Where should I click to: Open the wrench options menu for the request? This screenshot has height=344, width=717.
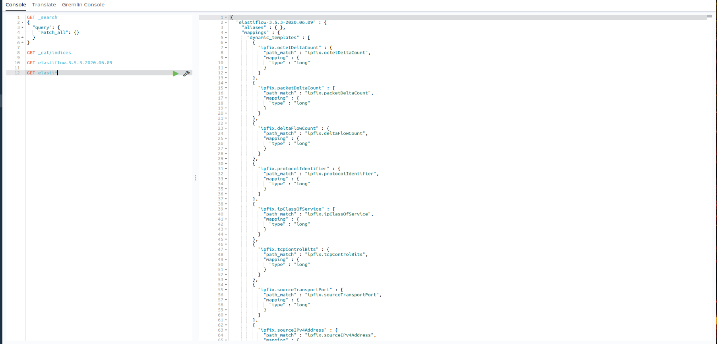[186, 73]
